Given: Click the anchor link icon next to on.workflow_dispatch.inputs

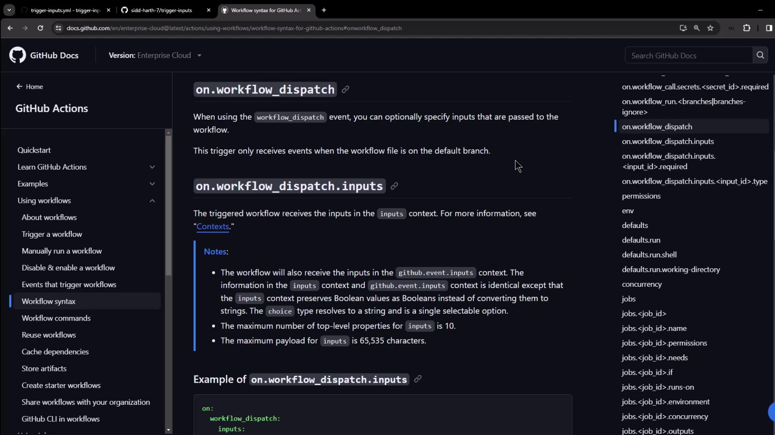Looking at the screenshot, I should tap(394, 186).
